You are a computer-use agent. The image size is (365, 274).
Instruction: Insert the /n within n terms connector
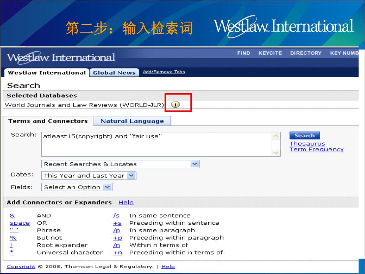[x=117, y=245]
